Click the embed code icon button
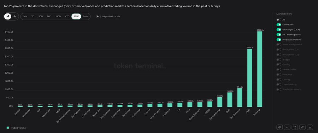 (x=287, y=127)
